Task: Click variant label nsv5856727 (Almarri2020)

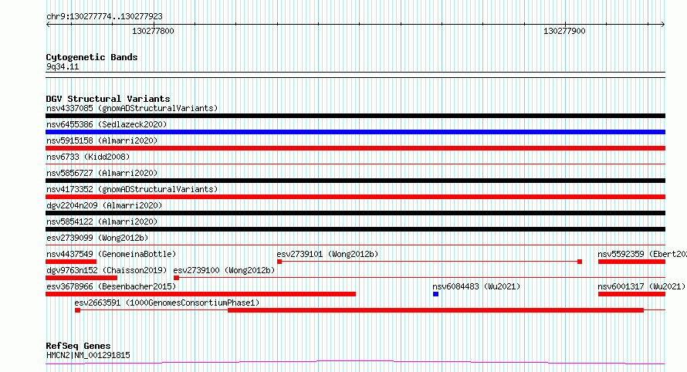Action: (x=102, y=173)
